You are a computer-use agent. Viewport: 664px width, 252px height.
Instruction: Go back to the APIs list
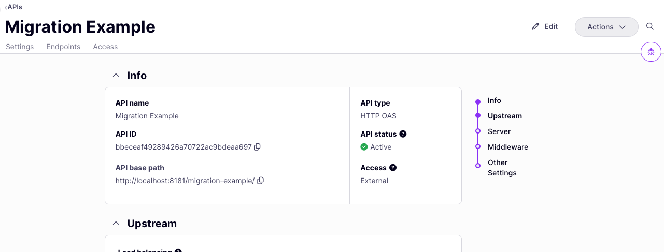13,7
